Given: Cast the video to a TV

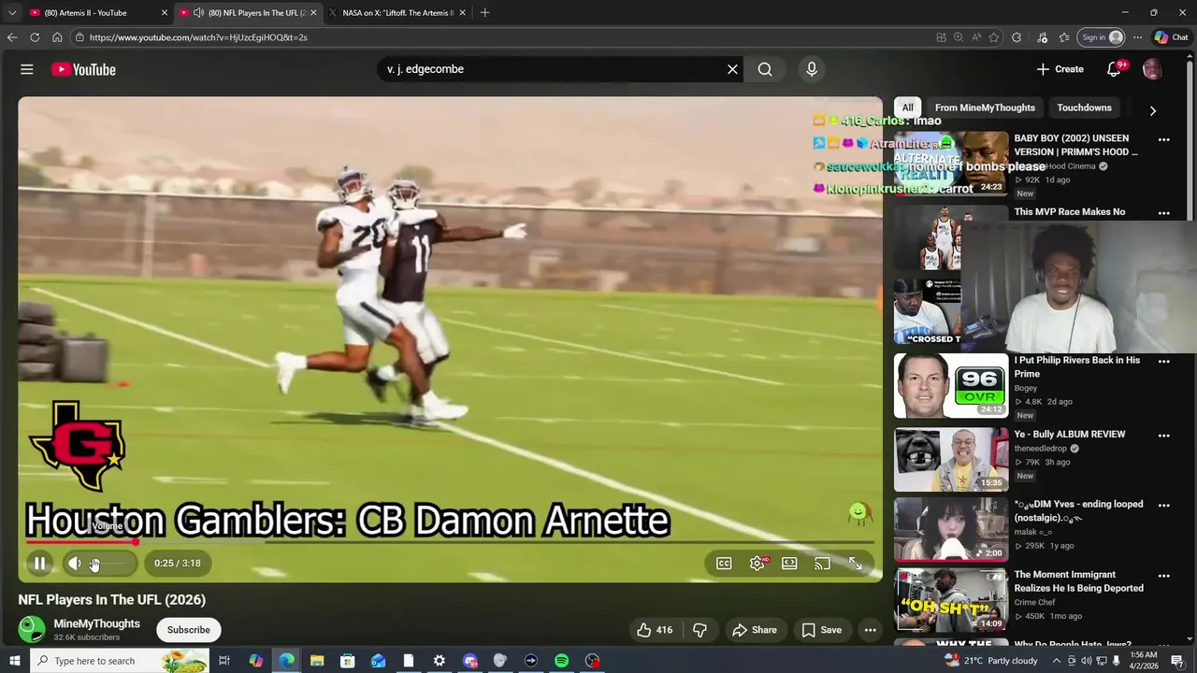Looking at the screenshot, I should click(822, 563).
